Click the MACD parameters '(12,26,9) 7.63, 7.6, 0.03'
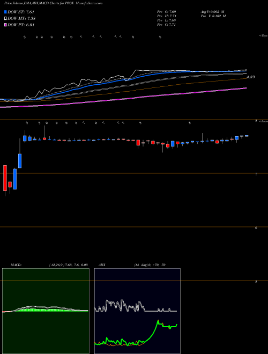The height and width of the screenshot is (354, 268). (x=68, y=265)
